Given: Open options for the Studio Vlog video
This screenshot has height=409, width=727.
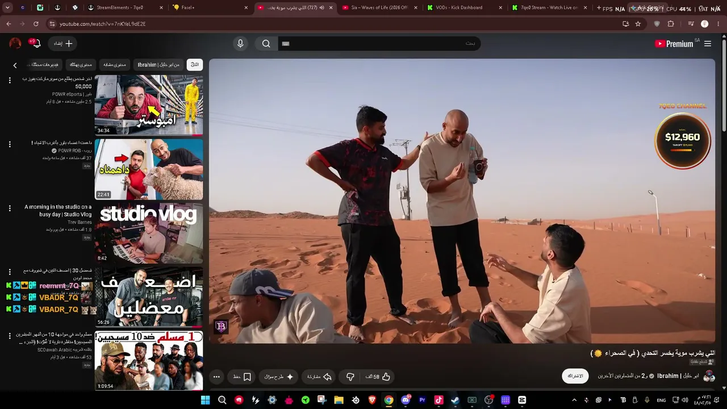Looking at the screenshot, I should [10, 208].
